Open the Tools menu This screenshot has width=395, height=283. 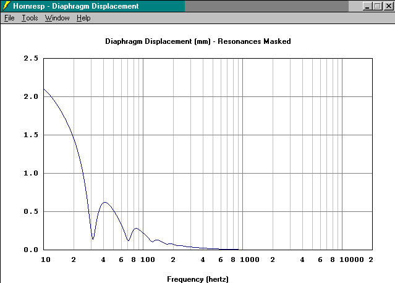tap(30, 18)
